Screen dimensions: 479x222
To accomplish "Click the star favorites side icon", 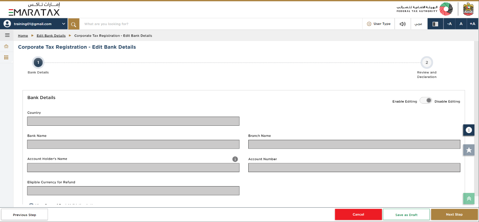I will click(469, 150).
